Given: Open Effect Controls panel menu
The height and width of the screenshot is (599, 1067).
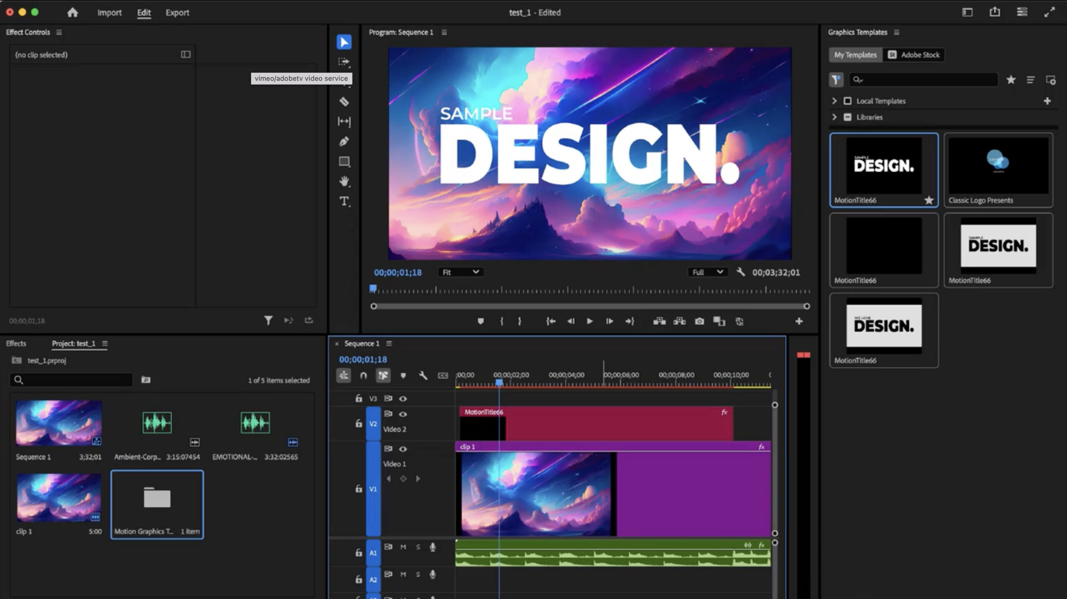Looking at the screenshot, I should (59, 32).
